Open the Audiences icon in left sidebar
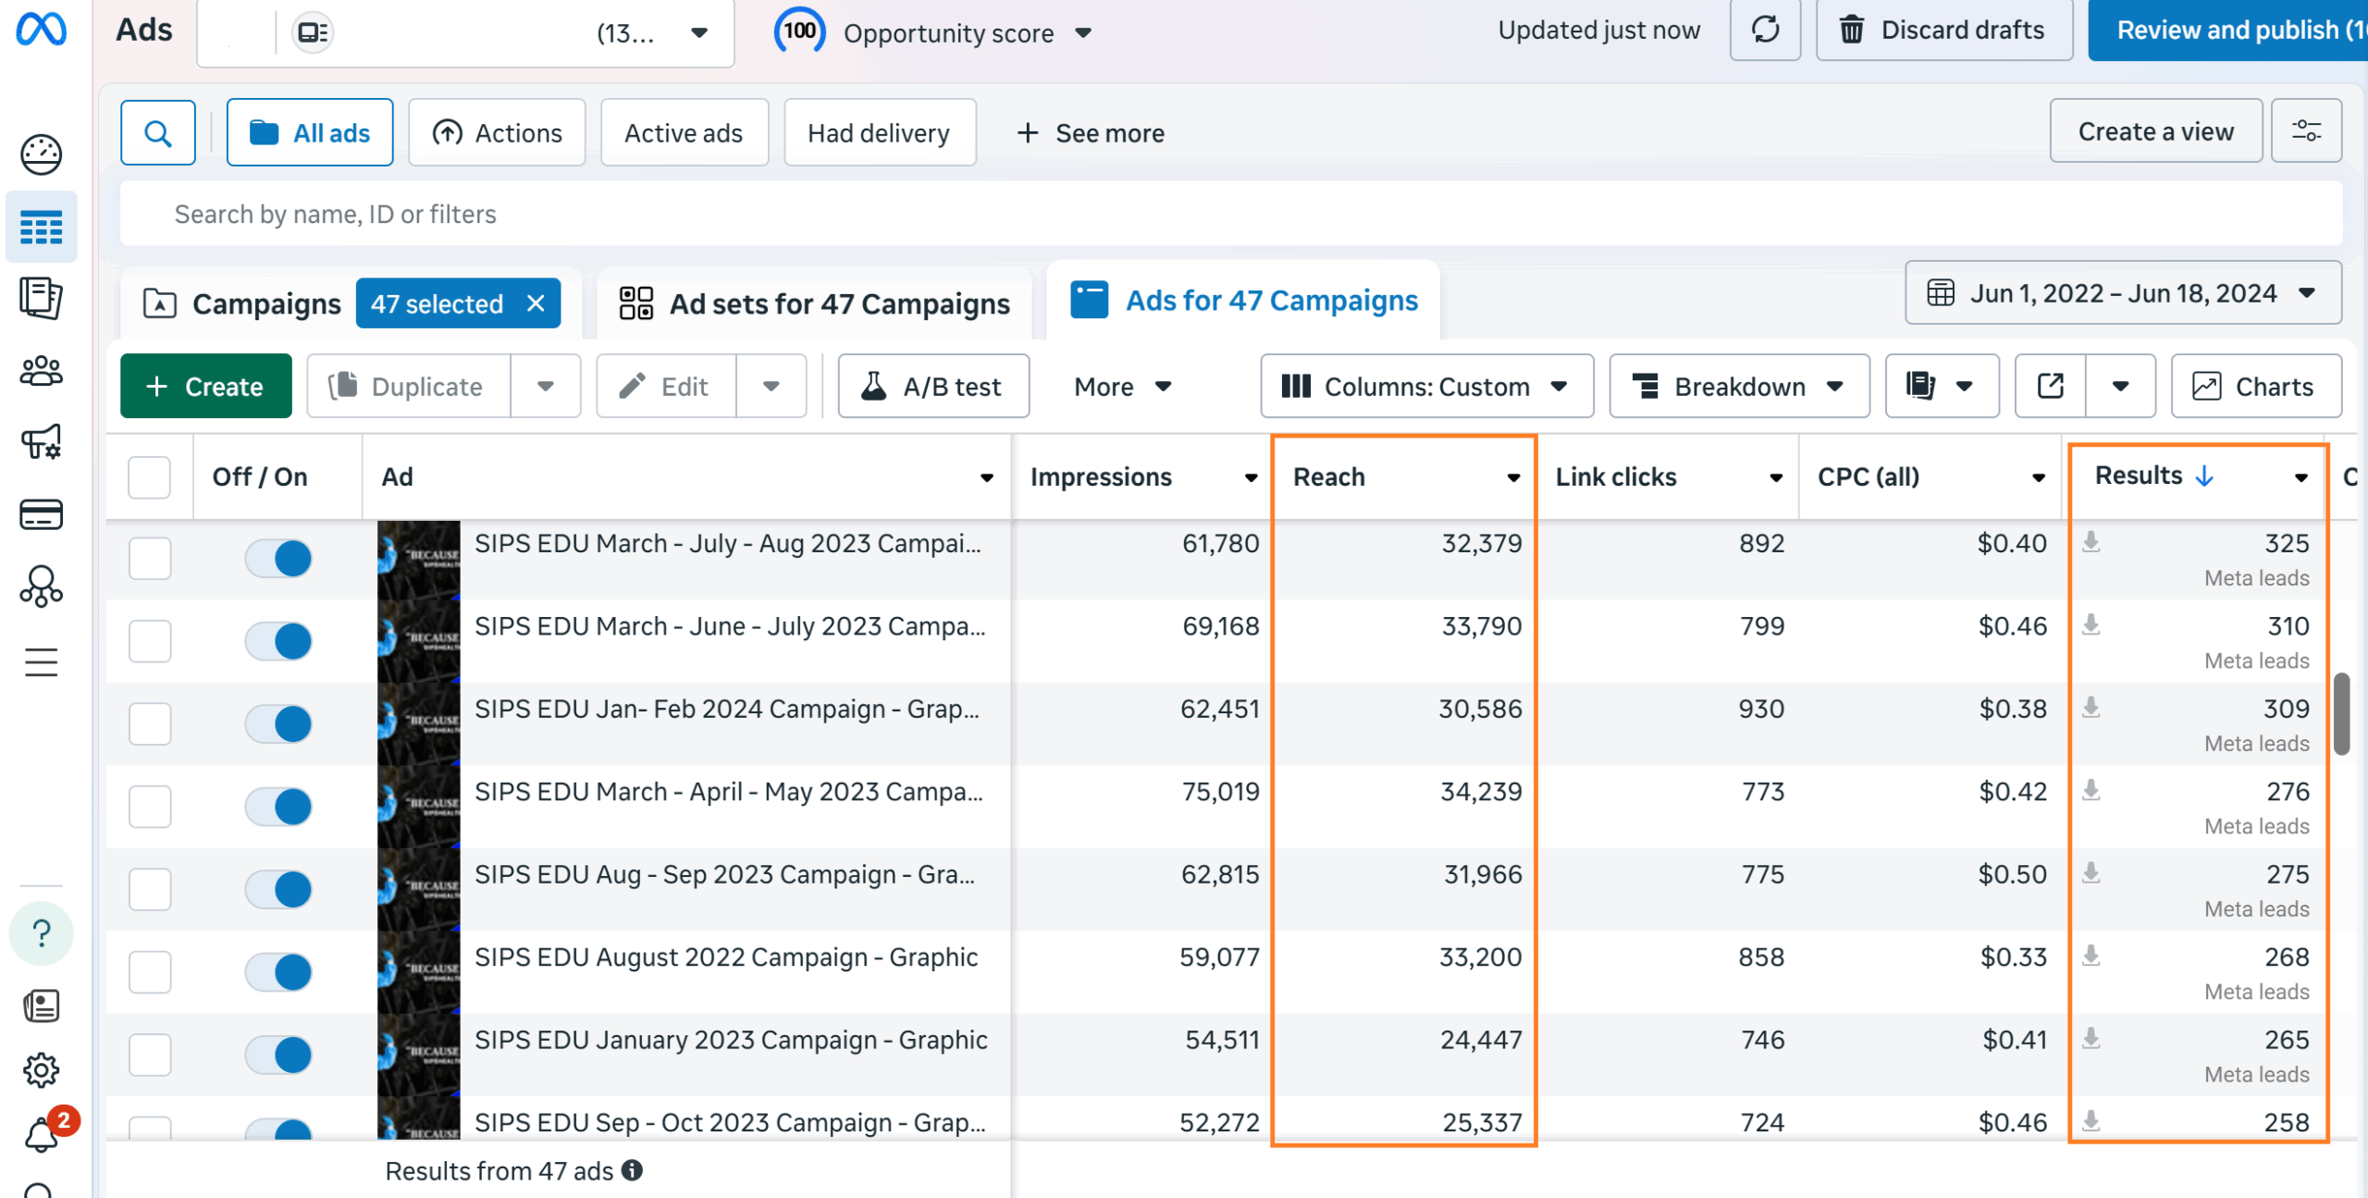This screenshot has width=2368, height=1198. pos(41,371)
